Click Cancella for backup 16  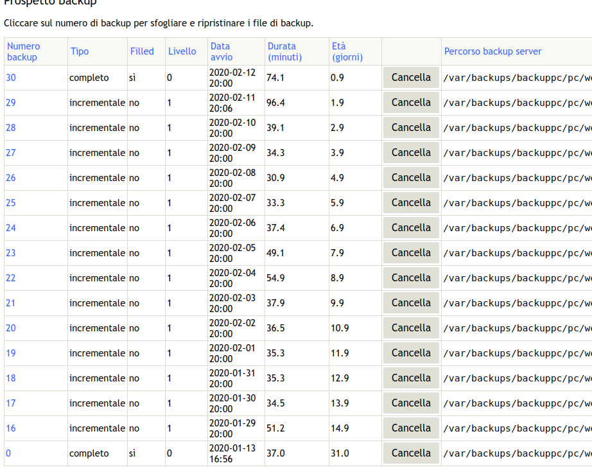click(x=411, y=428)
